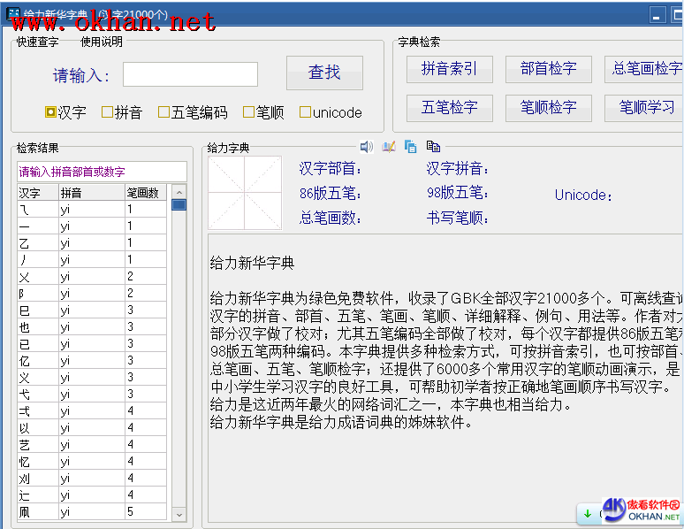Select the 阝 character row
Image resolution: width=684 pixels, height=529 pixels.
92,294
